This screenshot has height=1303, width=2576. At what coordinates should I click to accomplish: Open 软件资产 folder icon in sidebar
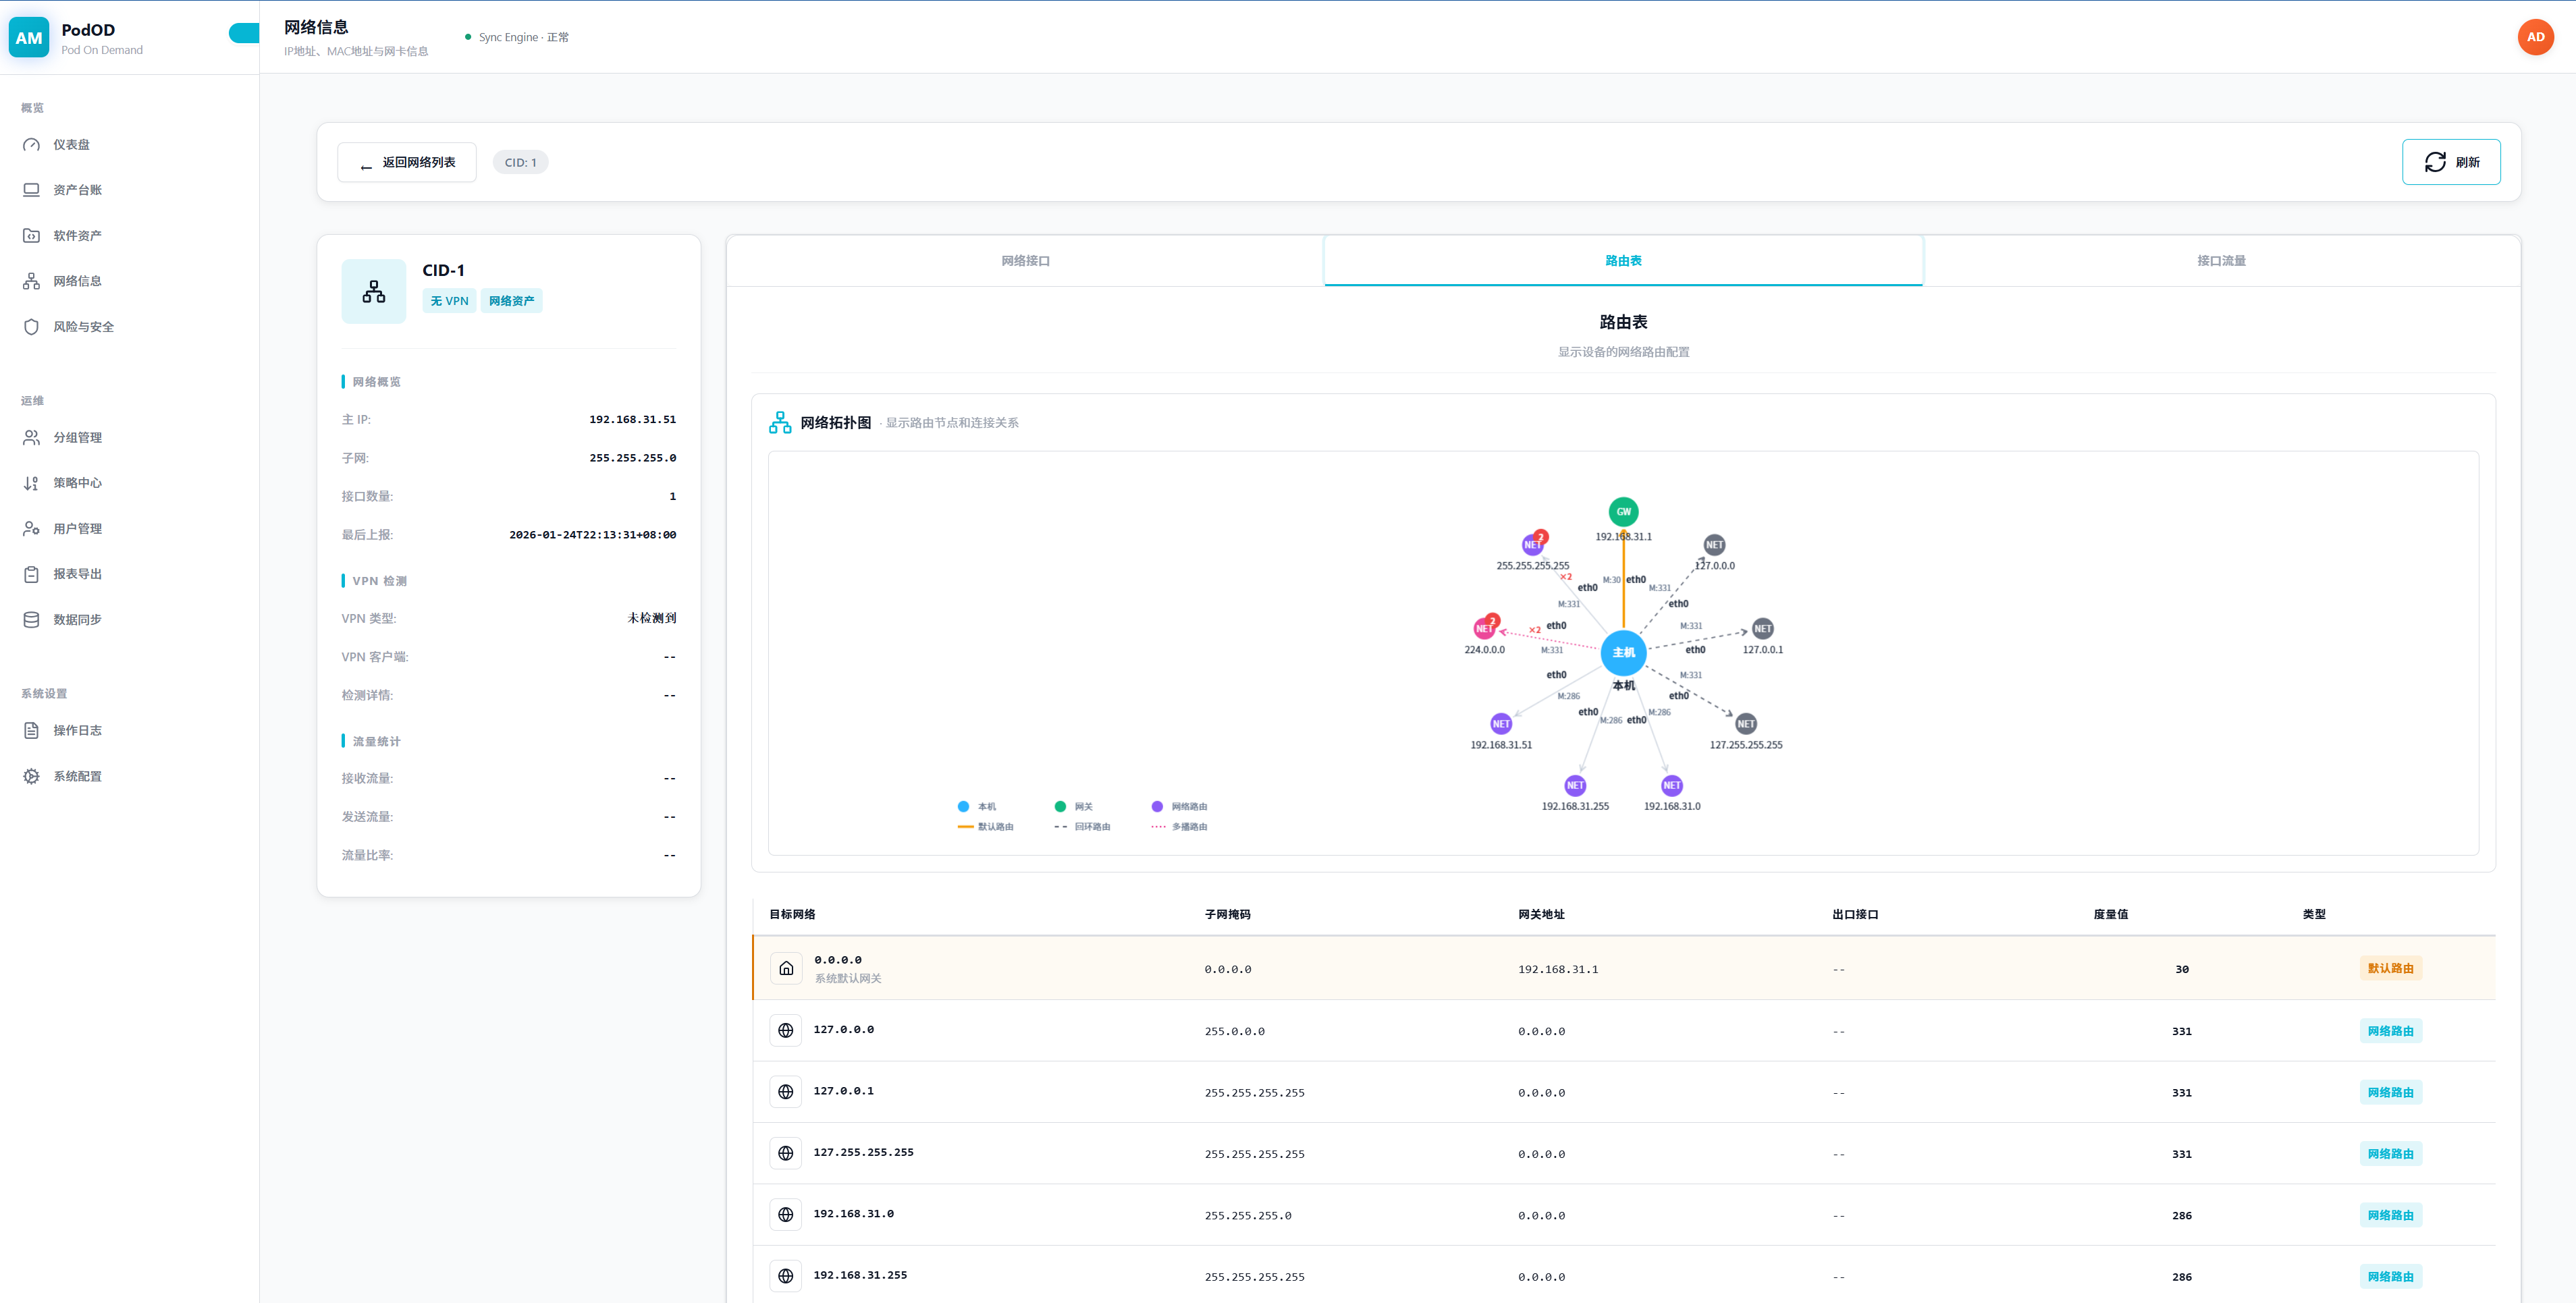pyautogui.click(x=31, y=235)
